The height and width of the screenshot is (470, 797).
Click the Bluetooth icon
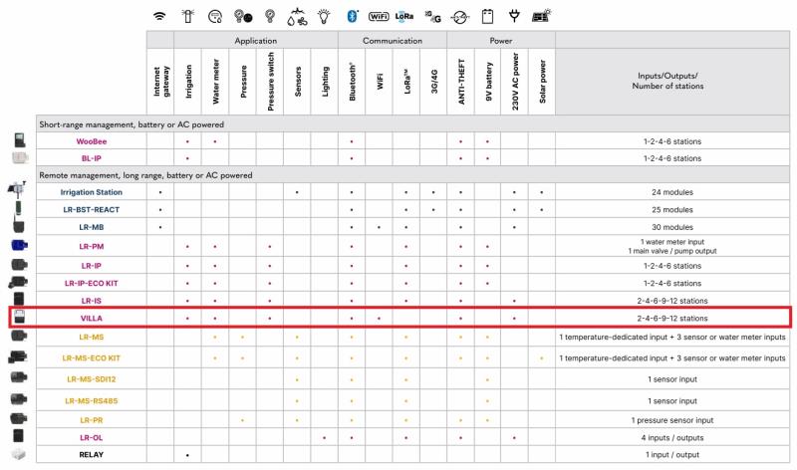[352, 17]
